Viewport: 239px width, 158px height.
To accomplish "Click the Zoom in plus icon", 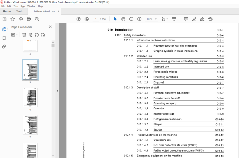I will [139, 19].
